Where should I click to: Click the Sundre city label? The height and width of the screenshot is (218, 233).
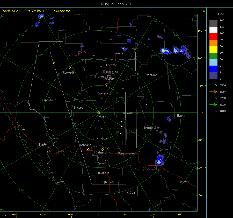click(x=78, y=107)
